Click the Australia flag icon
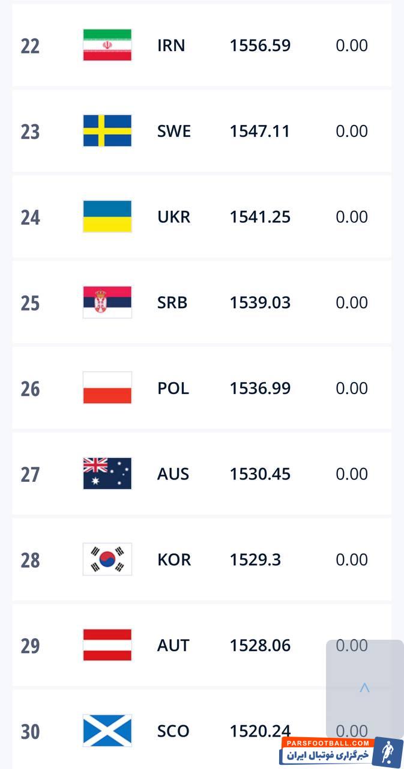The image size is (404, 769). tap(107, 473)
